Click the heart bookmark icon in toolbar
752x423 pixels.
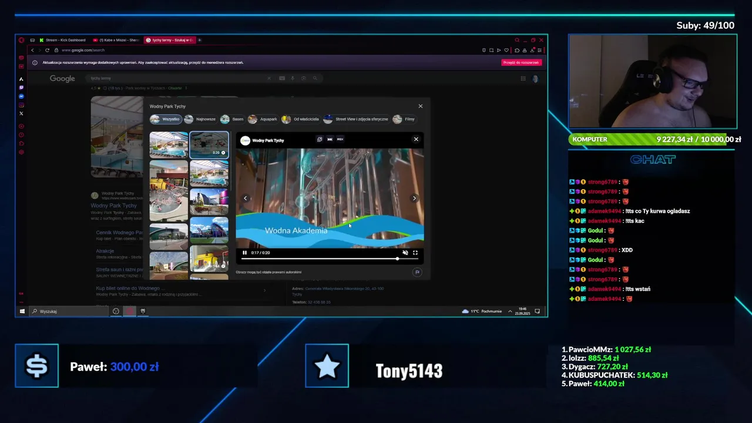point(506,50)
